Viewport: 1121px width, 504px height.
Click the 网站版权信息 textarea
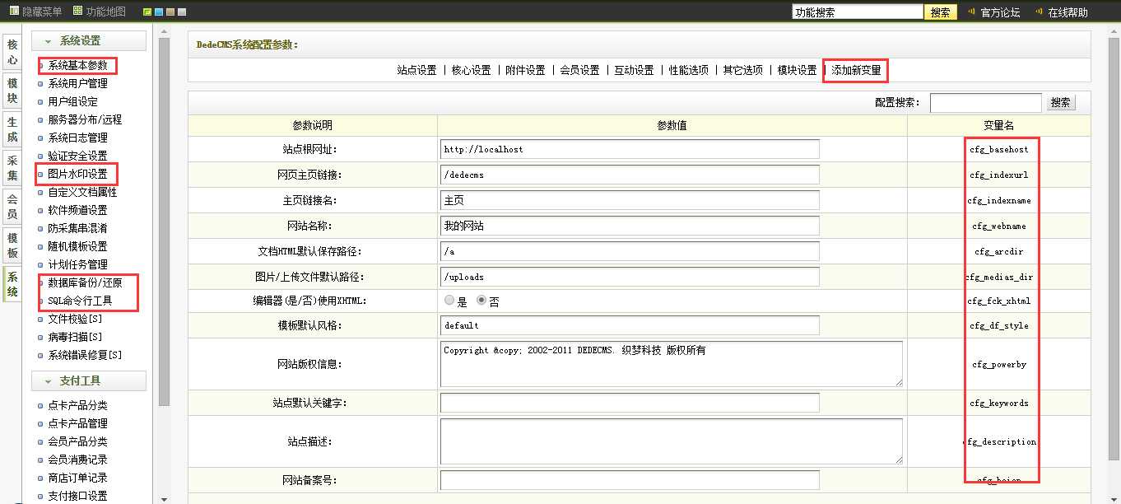point(672,364)
